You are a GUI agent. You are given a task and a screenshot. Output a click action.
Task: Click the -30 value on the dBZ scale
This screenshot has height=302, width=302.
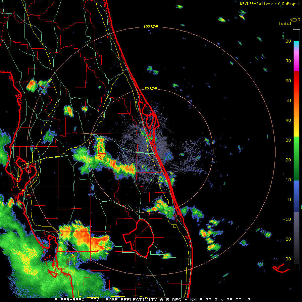point(287,259)
